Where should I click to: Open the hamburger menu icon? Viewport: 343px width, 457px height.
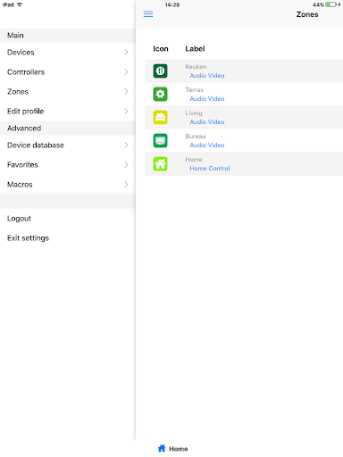pos(148,14)
